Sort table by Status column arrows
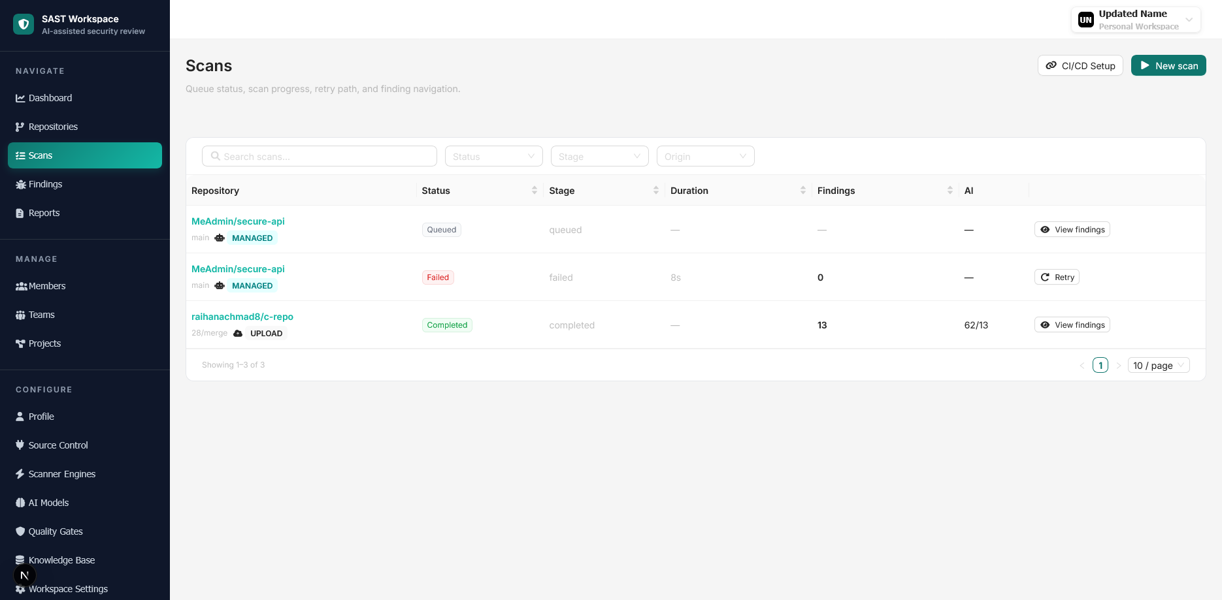Viewport: 1222px width, 600px height. pyautogui.click(x=535, y=190)
